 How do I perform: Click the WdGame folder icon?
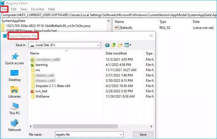tap(33, 96)
